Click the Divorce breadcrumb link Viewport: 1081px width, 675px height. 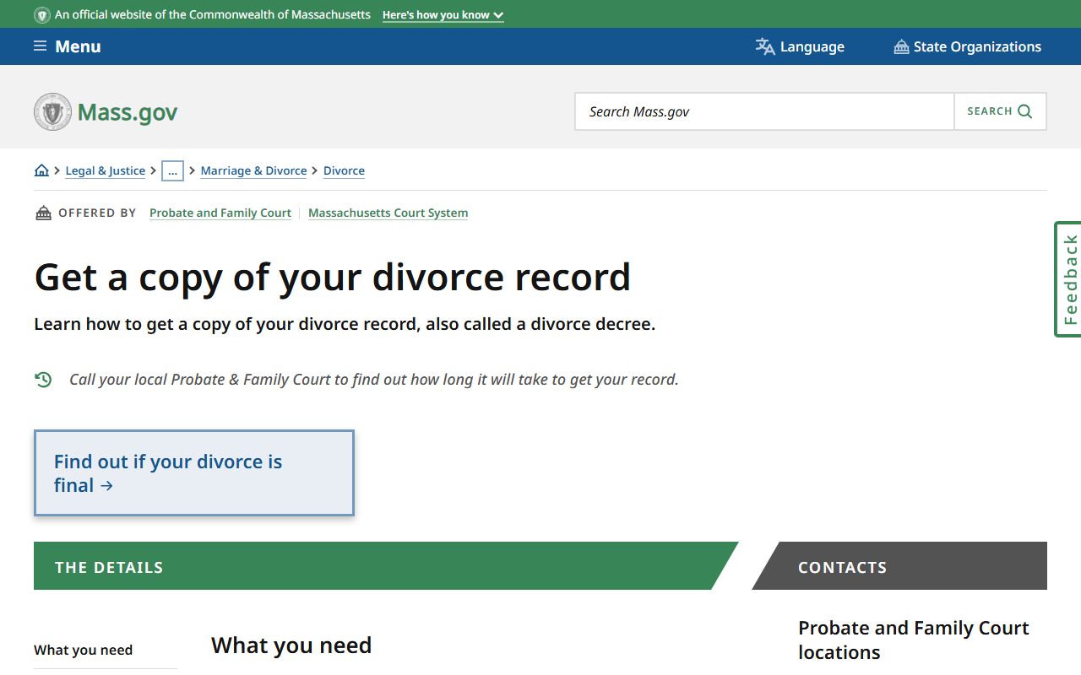[344, 170]
